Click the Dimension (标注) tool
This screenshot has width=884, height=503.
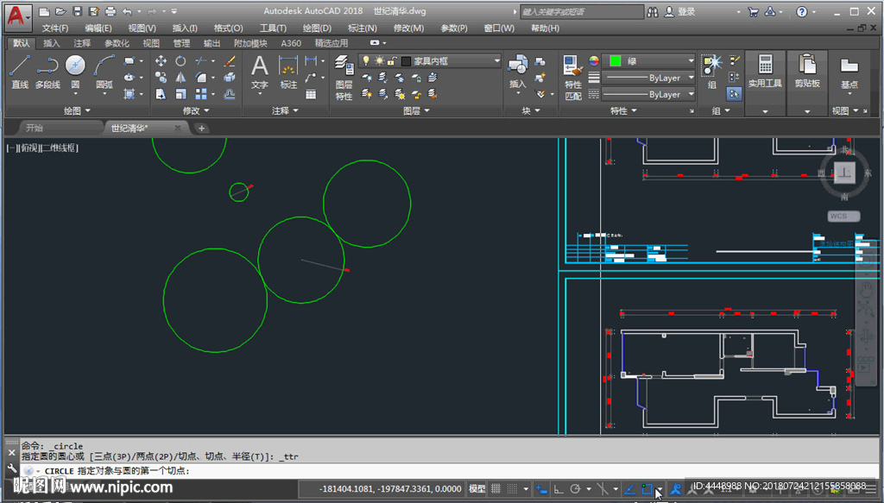[x=288, y=72]
